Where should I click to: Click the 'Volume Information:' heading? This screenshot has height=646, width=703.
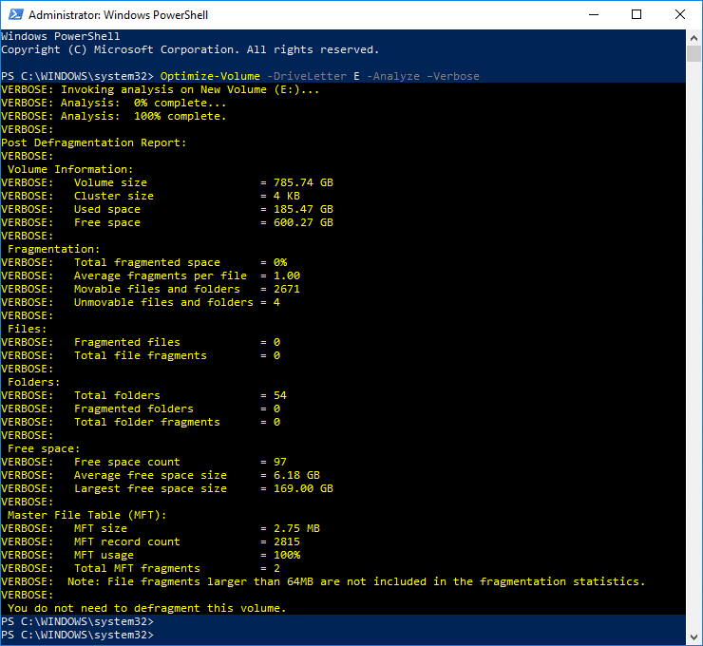click(70, 169)
